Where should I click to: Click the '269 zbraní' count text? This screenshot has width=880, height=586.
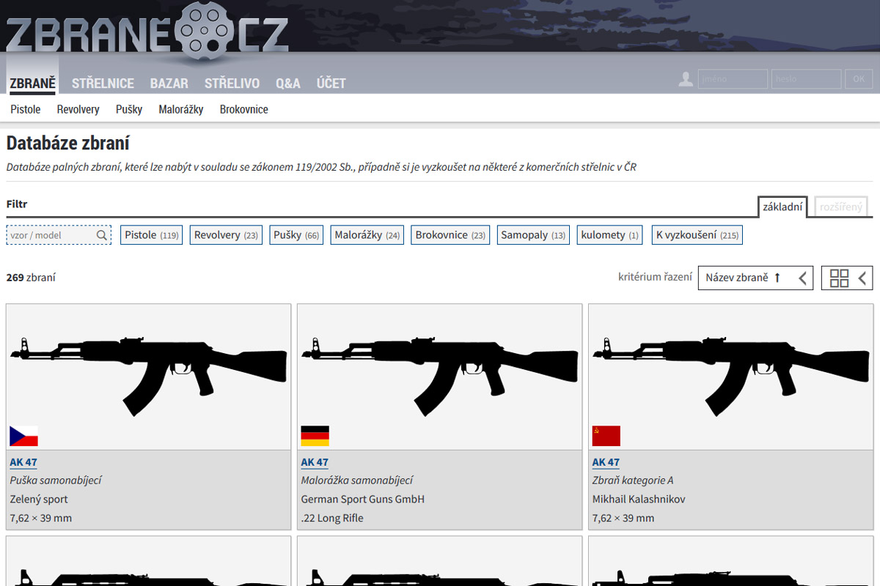[x=31, y=278]
